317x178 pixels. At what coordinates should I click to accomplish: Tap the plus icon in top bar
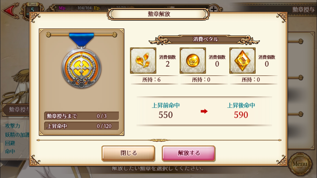pos(213,9)
